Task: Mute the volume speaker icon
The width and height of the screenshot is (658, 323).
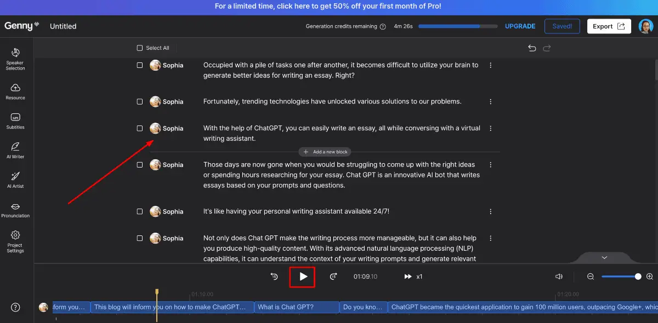Action: pos(559,276)
